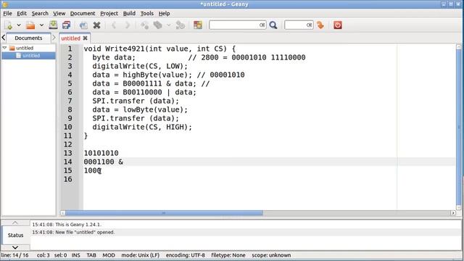The width and height of the screenshot is (464, 261).
Task: Navigate back a location icon
Action: tap(114, 25)
